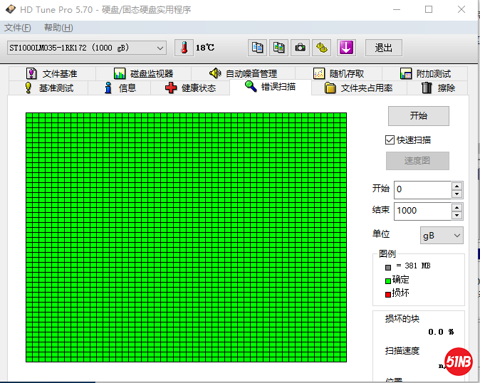Click the HD Tune Pro title bar icon
This screenshot has height=383, width=480.
[x=11, y=9]
